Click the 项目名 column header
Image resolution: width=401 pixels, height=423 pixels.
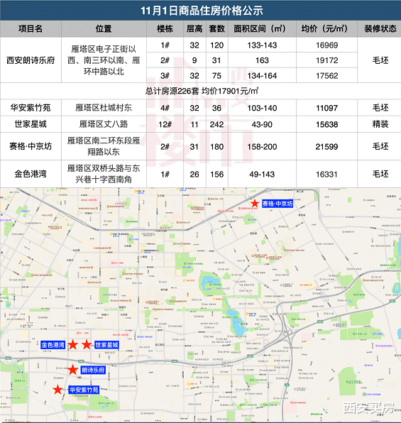31,28
